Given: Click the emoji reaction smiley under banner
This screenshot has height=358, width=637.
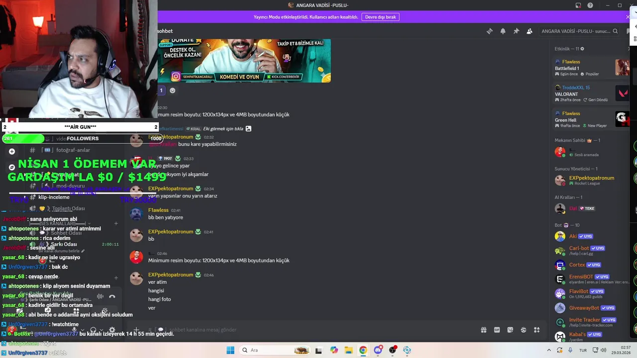Looking at the screenshot, I should point(172,90).
